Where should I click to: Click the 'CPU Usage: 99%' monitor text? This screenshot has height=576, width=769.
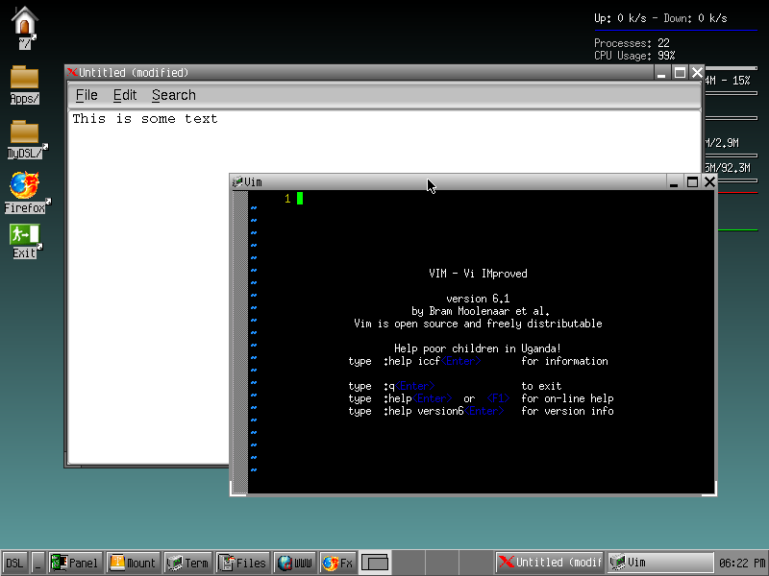tap(634, 56)
